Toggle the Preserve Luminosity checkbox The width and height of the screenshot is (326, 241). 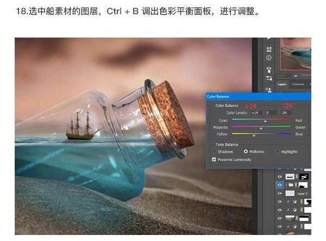click(214, 159)
